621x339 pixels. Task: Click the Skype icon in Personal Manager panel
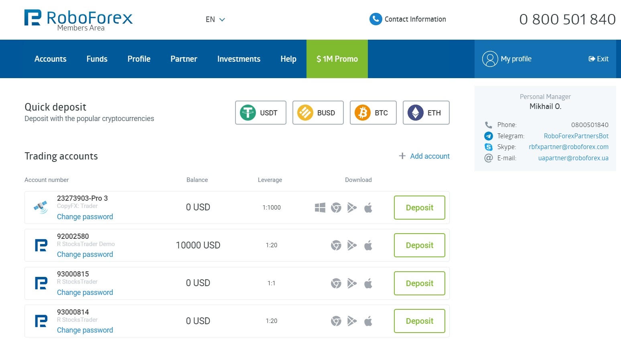pos(489,147)
